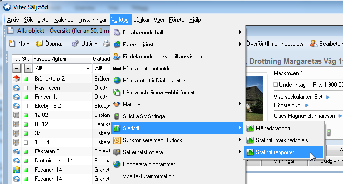The image size is (343, 184).
Task: Expand the Externa tjänster submenu arrow
Action: pyautogui.click(x=240, y=44)
